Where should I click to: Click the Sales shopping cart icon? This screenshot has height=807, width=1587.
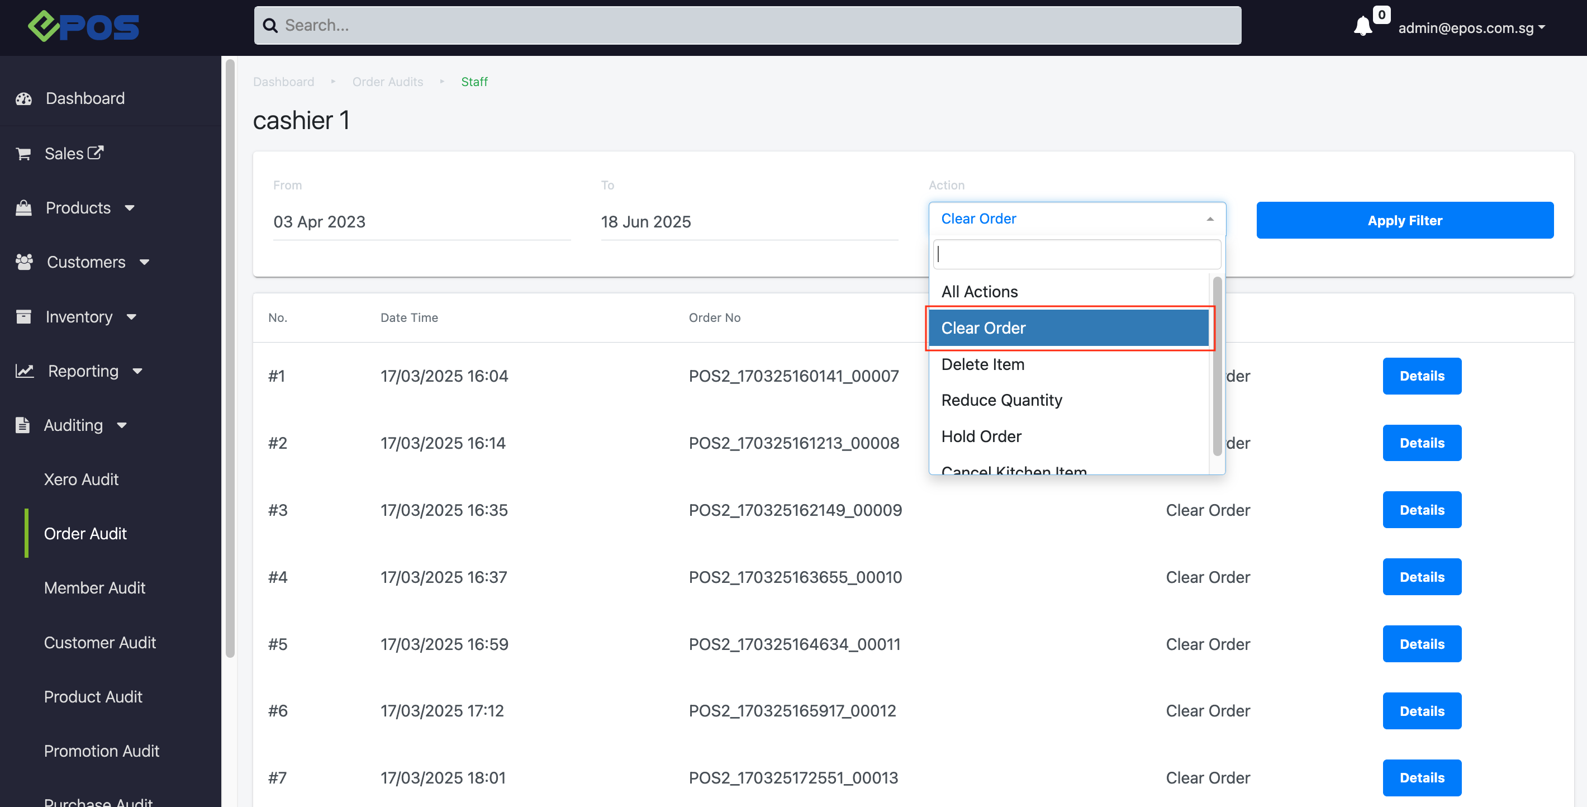pyautogui.click(x=23, y=153)
